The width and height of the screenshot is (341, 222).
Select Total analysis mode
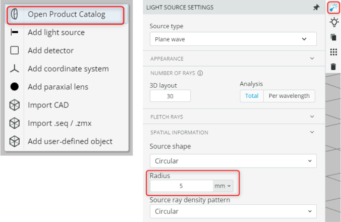coord(252,96)
